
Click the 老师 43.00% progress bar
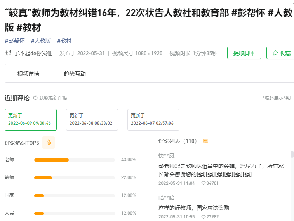tap(75, 160)
